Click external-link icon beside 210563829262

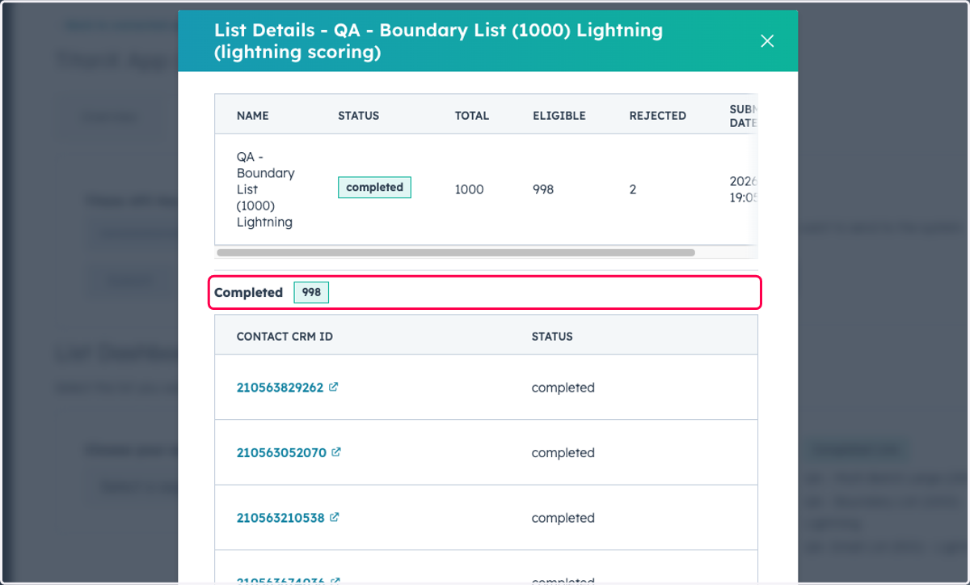(x=333, y=387)
